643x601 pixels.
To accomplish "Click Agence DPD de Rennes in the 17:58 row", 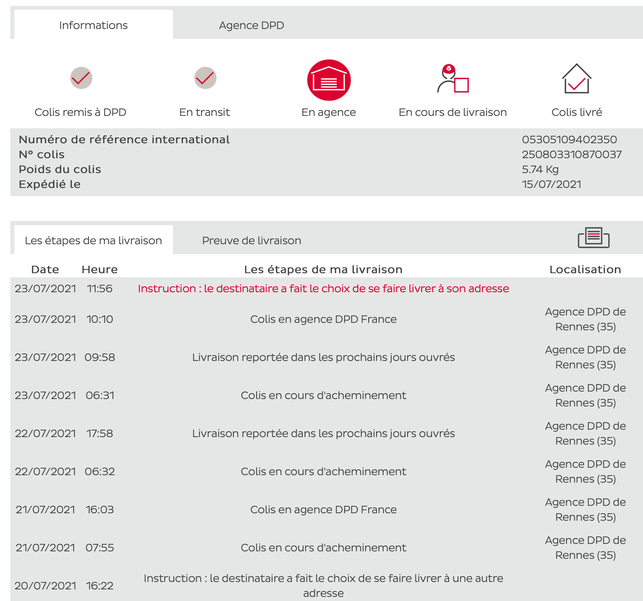I will [x=585, y=433].
